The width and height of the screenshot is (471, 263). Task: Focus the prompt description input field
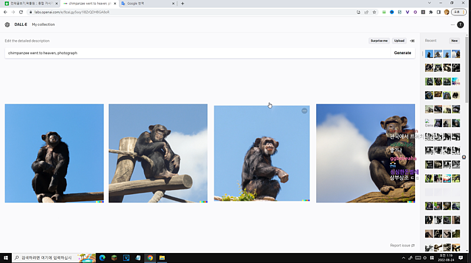[x=197, y=53]
